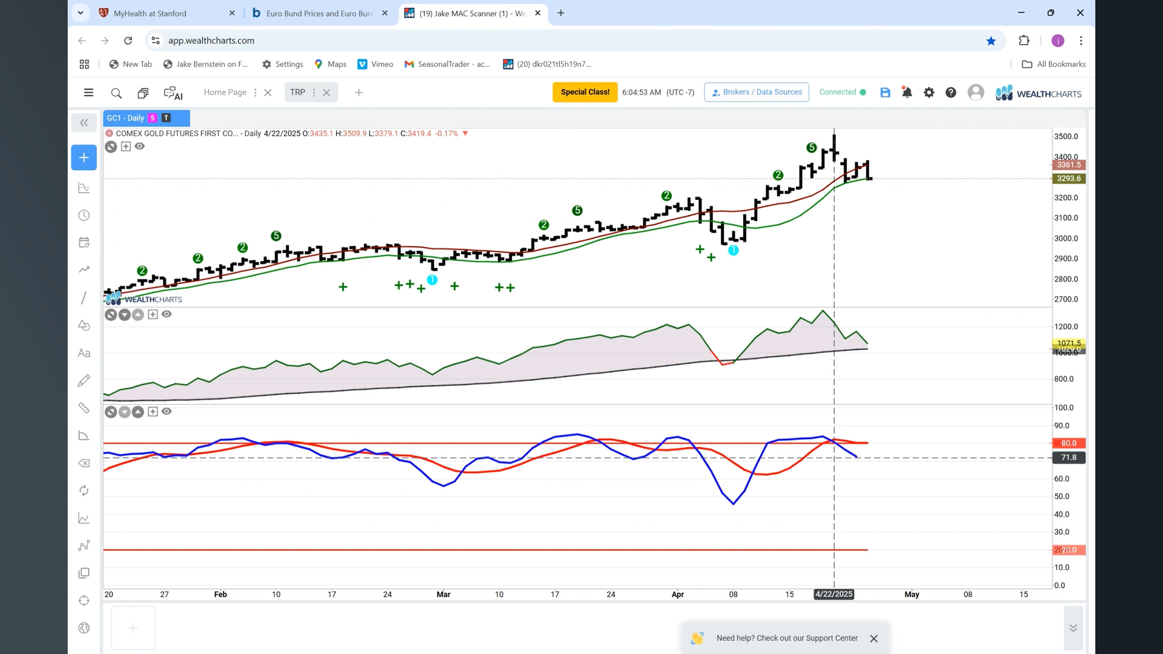The width and height of the screenshot is (1163, 654).
Task: Disable the bottom pane slashed circle icon
Action: 111,412
